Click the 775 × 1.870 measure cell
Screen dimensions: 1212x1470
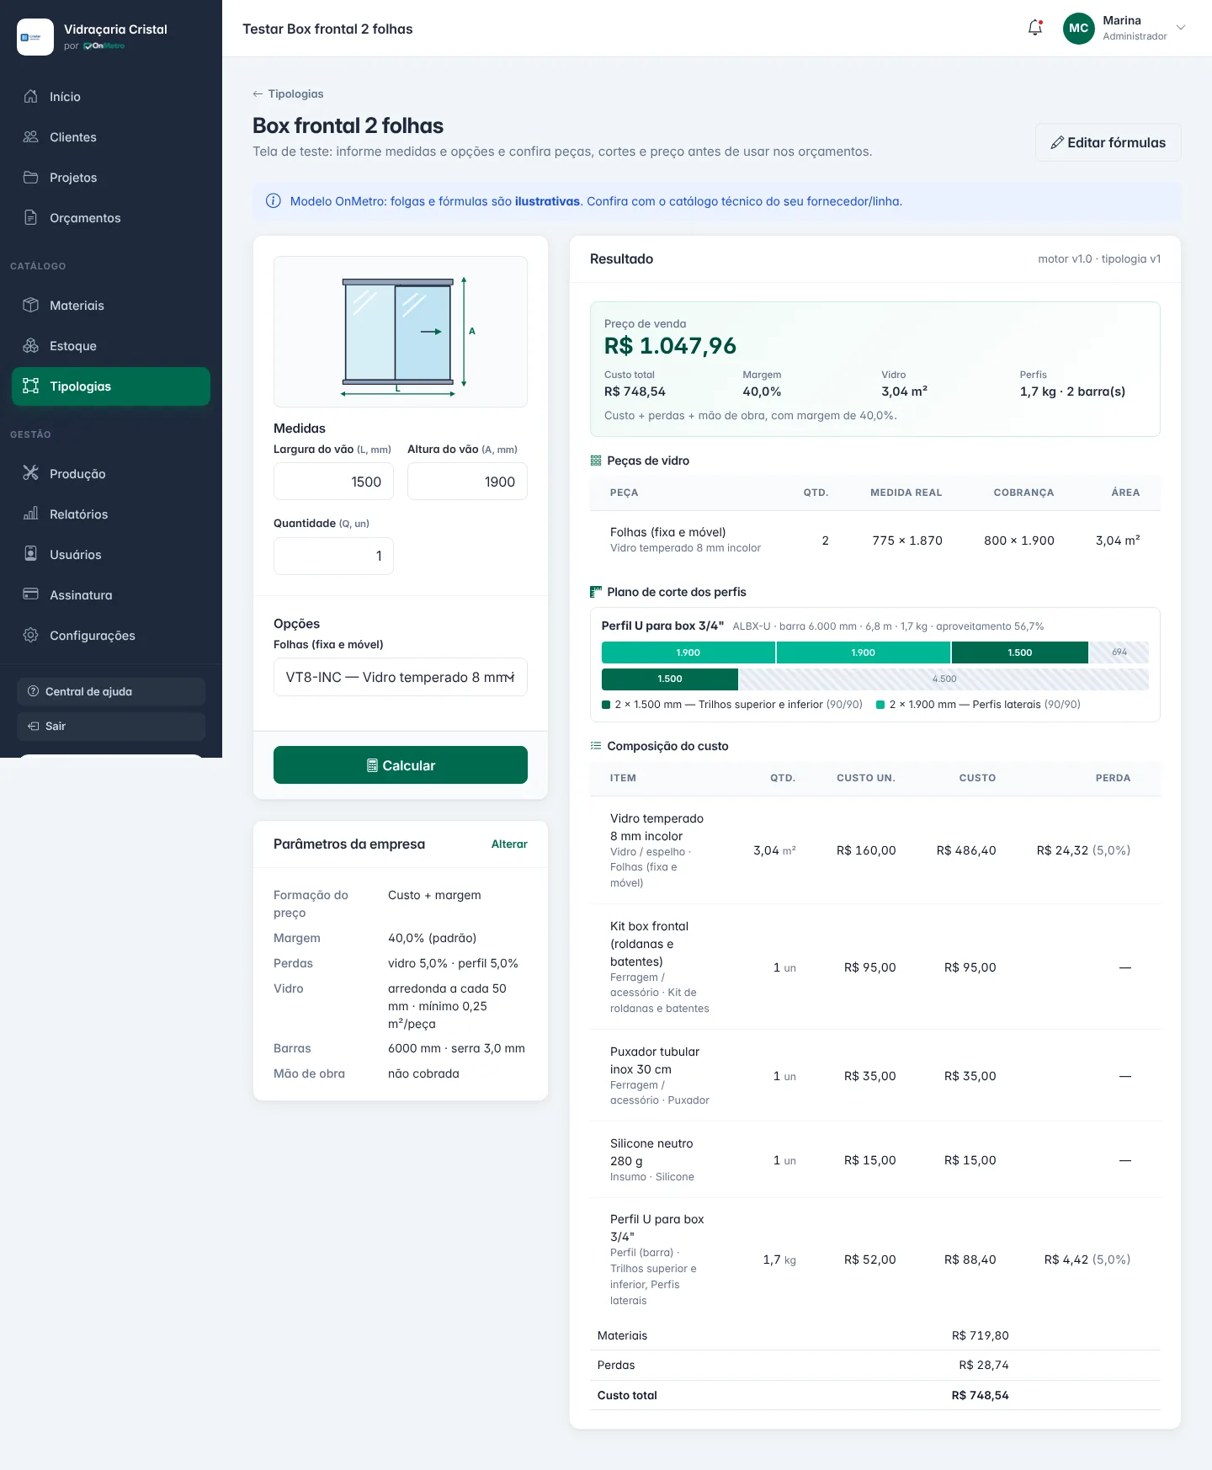907,541
